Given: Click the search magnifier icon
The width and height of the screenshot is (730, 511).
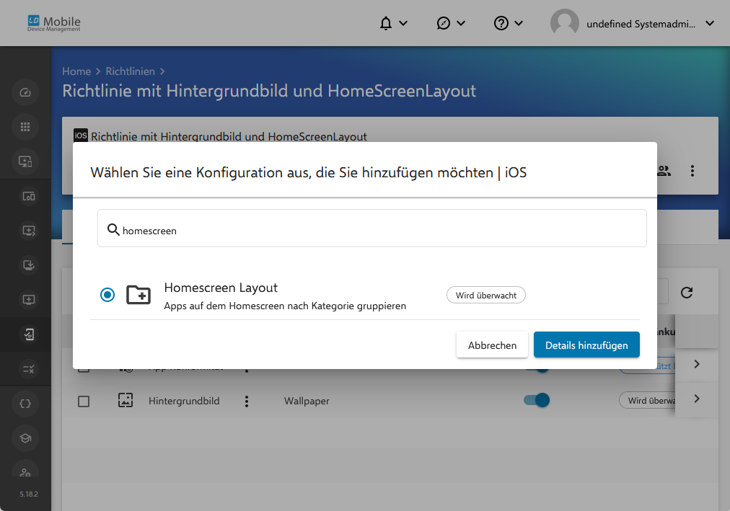Looking at the screenshot, I should pyautogui.click(x=113, y=229).
